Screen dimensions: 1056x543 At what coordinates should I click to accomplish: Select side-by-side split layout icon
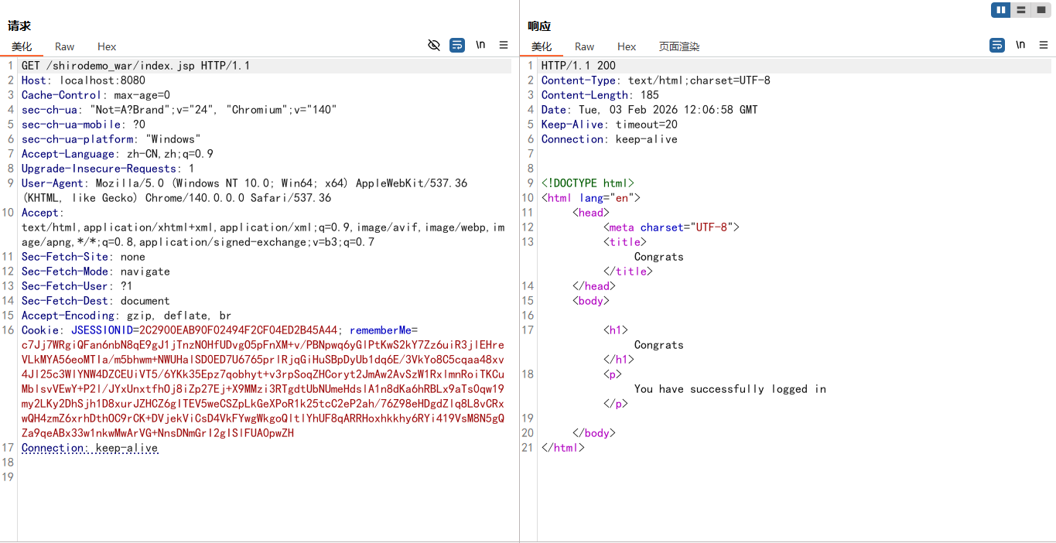click(1002, 10)
